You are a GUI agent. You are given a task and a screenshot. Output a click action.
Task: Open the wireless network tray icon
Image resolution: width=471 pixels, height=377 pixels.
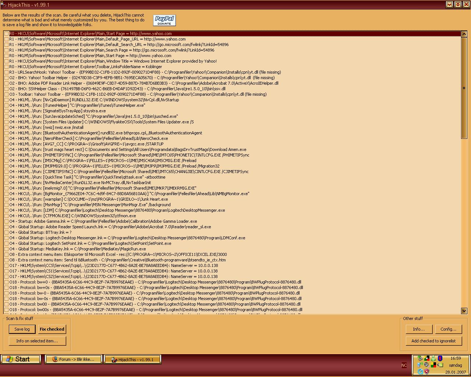point(420,365)
